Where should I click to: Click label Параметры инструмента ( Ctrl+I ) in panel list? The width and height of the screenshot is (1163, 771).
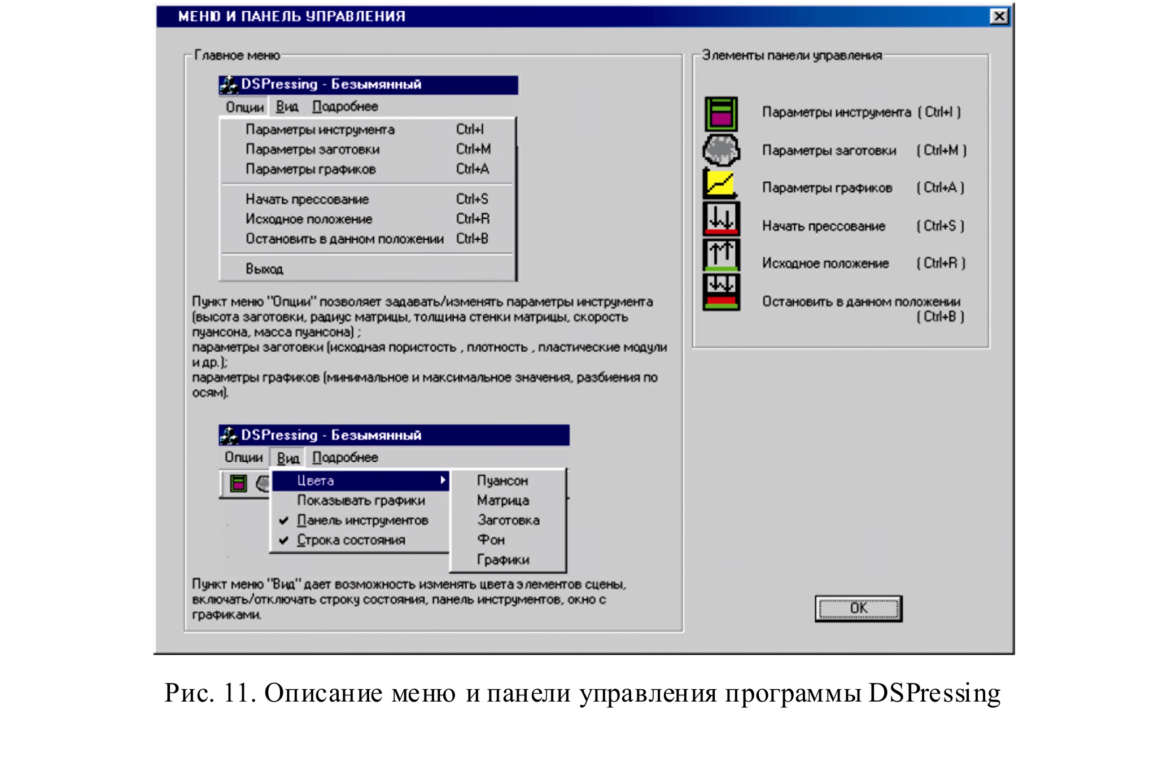[861, 112]
